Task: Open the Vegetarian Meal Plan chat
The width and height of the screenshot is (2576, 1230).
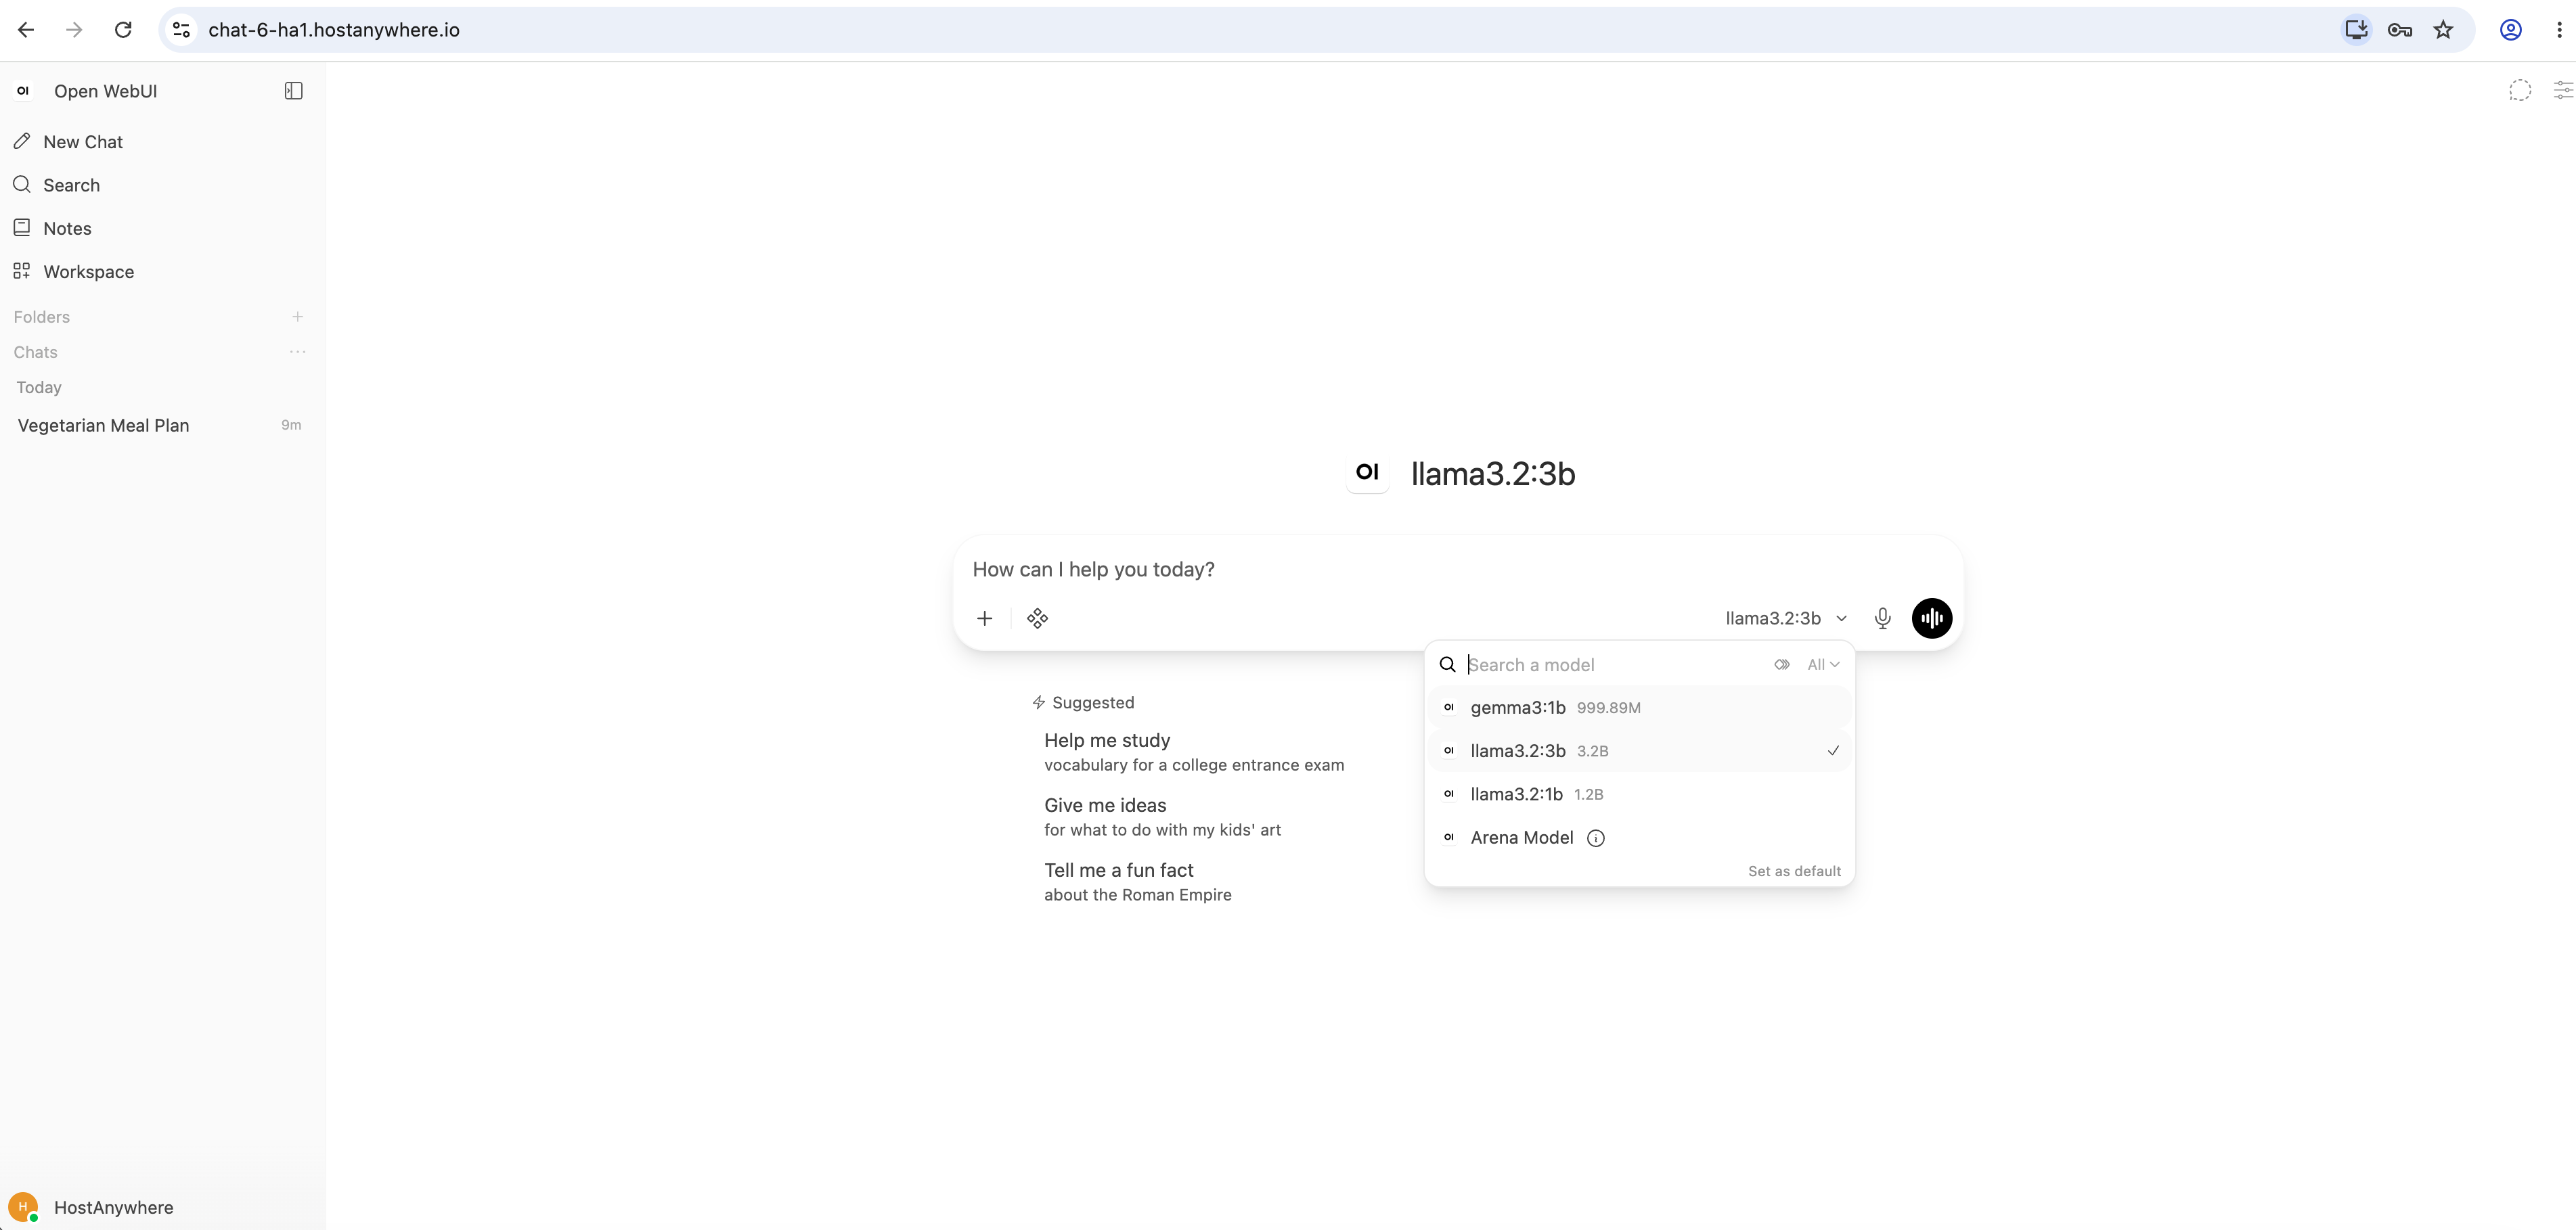Action: click(x=160, y=425)
